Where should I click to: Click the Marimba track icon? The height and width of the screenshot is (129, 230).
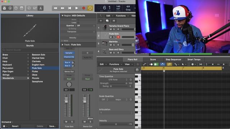pyautogui.click(x=105, y=43)
